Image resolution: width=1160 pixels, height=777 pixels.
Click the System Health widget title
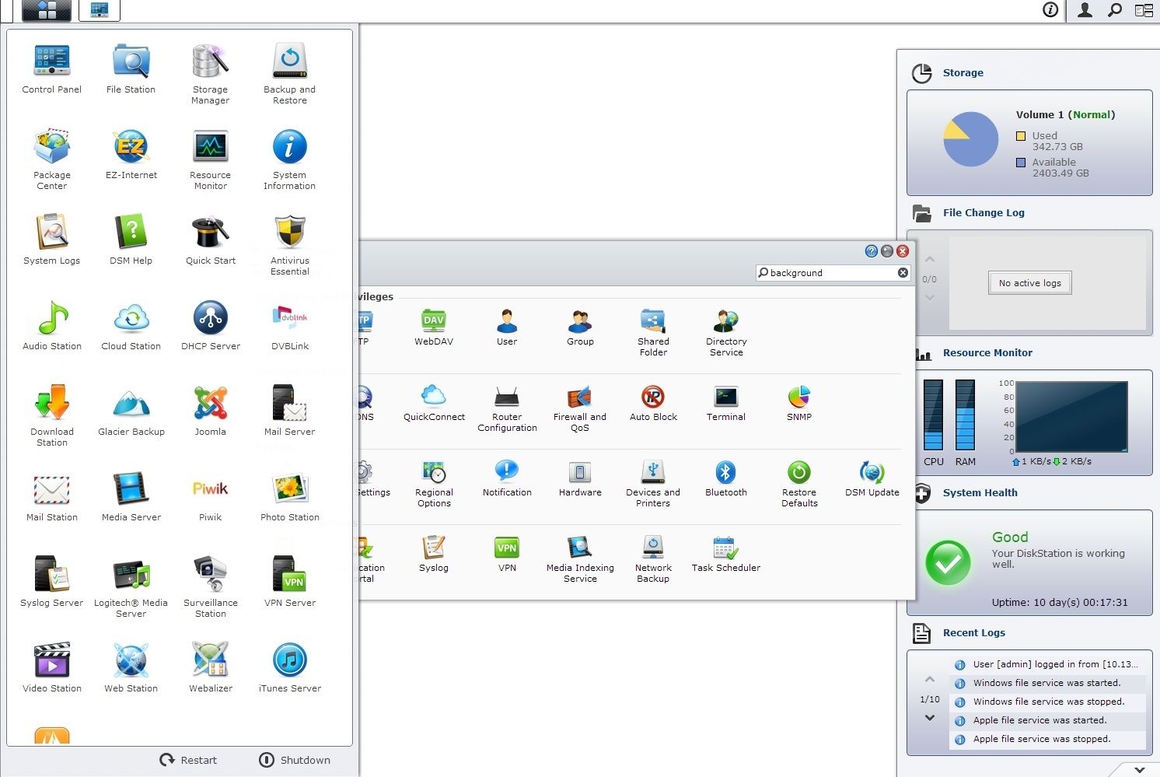[980, 492]
